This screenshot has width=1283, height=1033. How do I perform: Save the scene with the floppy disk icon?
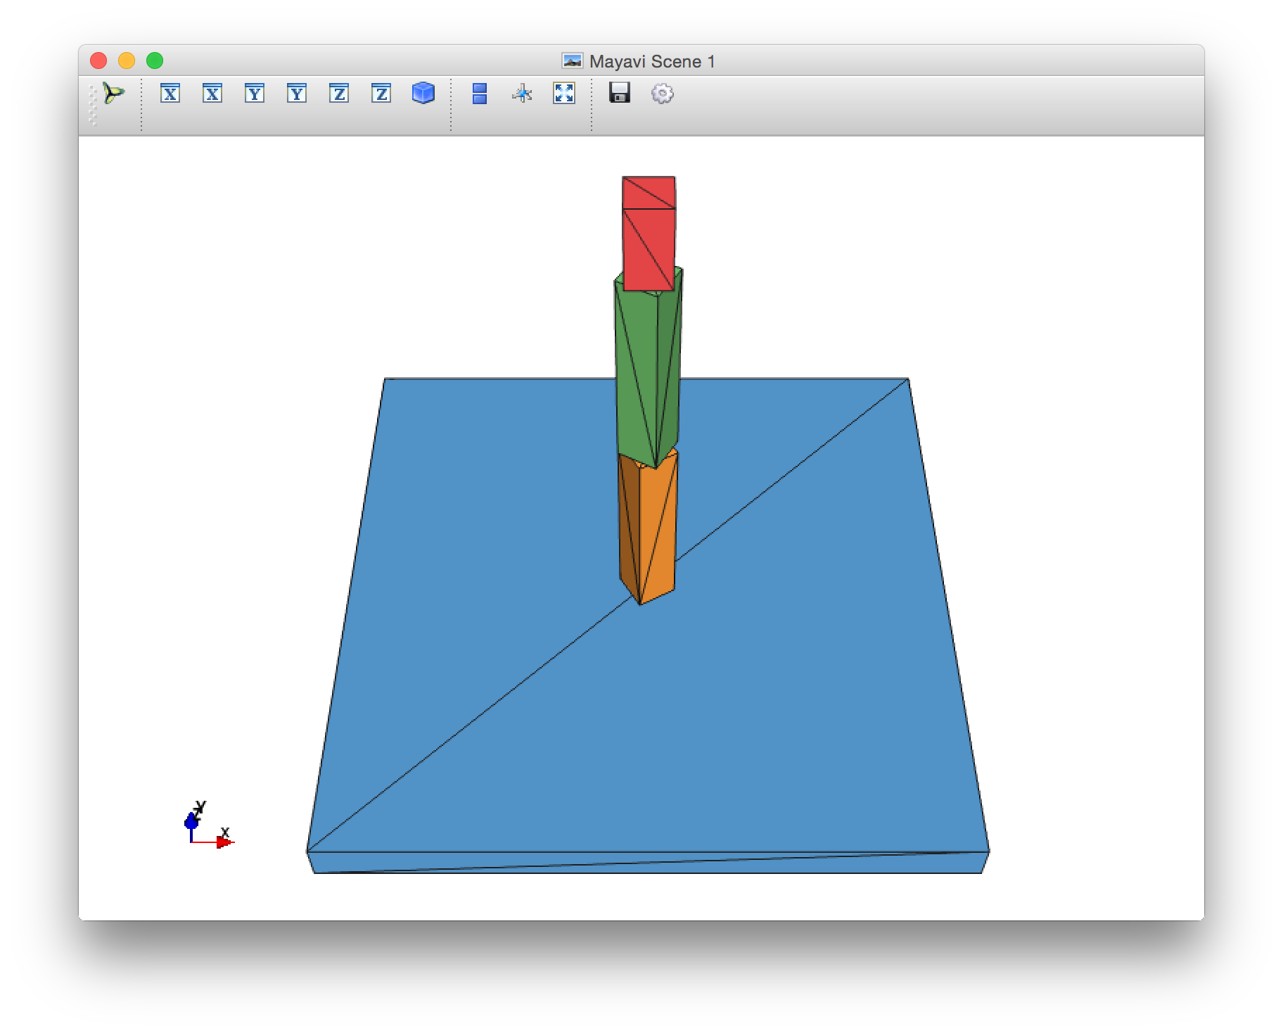click(620, 93)
